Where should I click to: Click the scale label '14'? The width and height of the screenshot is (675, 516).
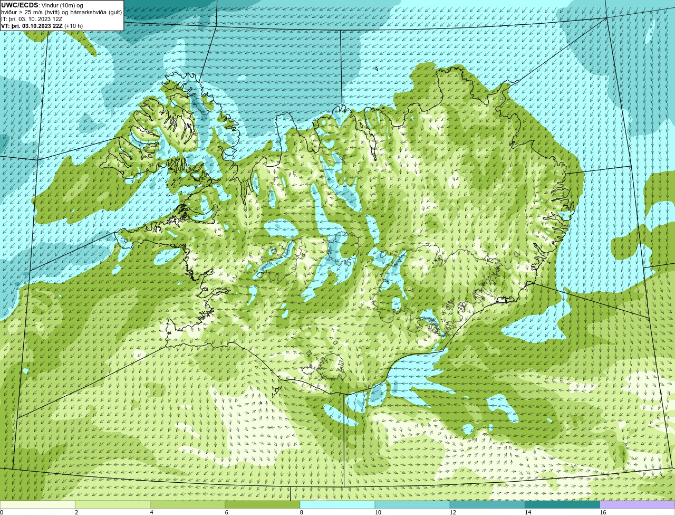527,512
